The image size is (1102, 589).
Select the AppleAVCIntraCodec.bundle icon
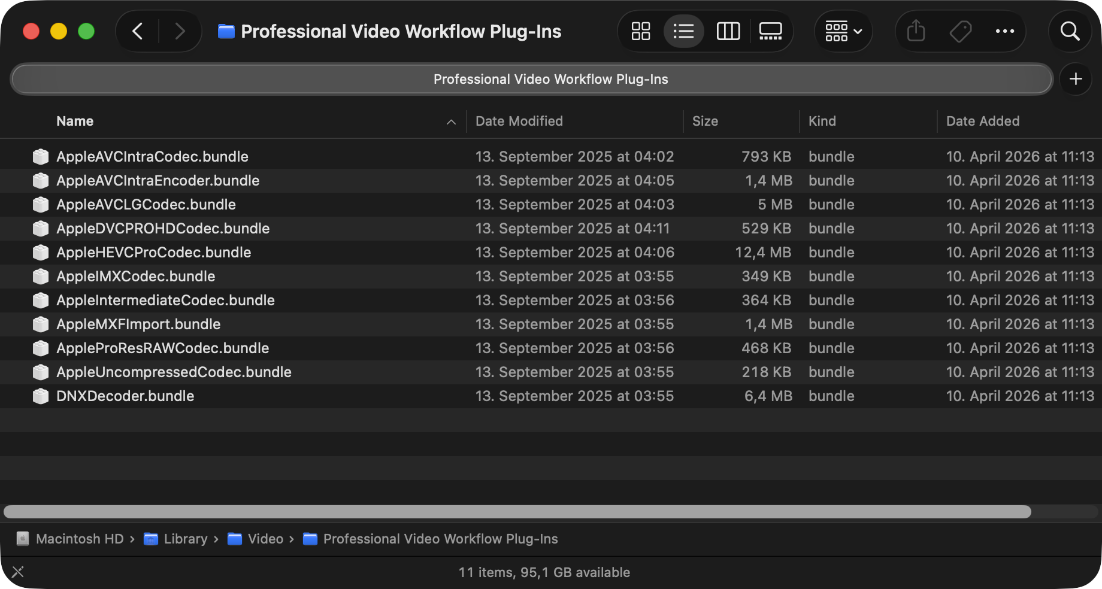click(41, 157)
